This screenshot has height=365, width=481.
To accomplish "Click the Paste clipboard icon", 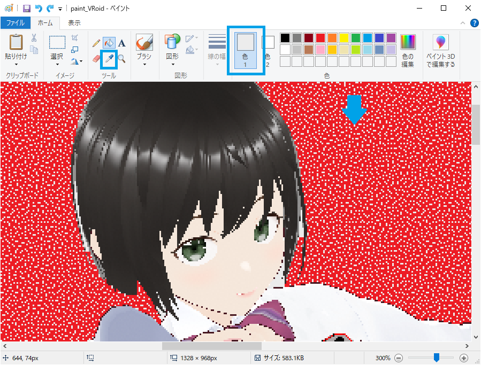I will pyautogui.click(x=16, y=42).
